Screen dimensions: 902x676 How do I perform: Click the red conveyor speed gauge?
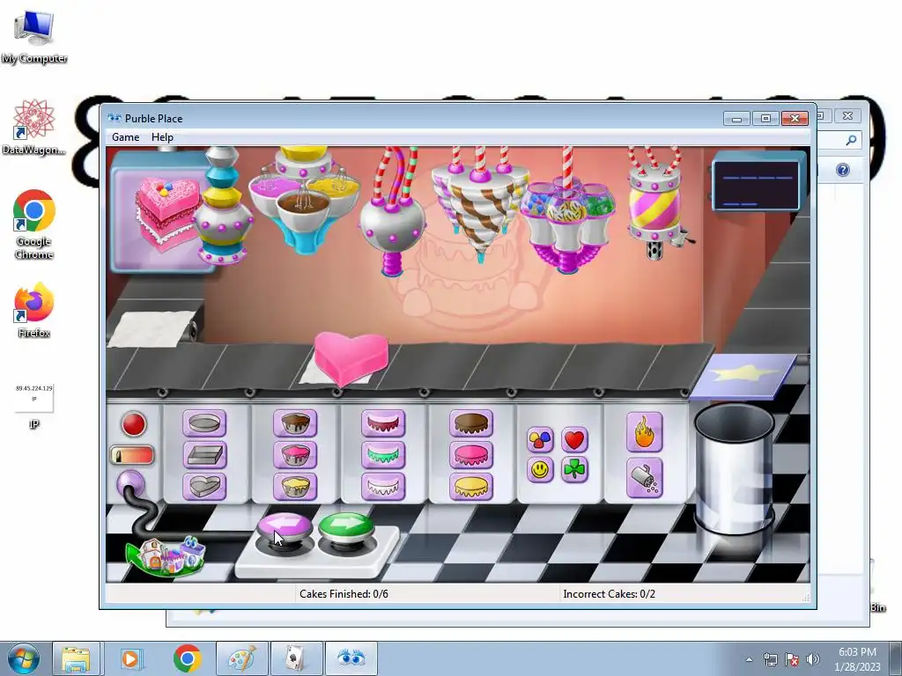point(132,456)
